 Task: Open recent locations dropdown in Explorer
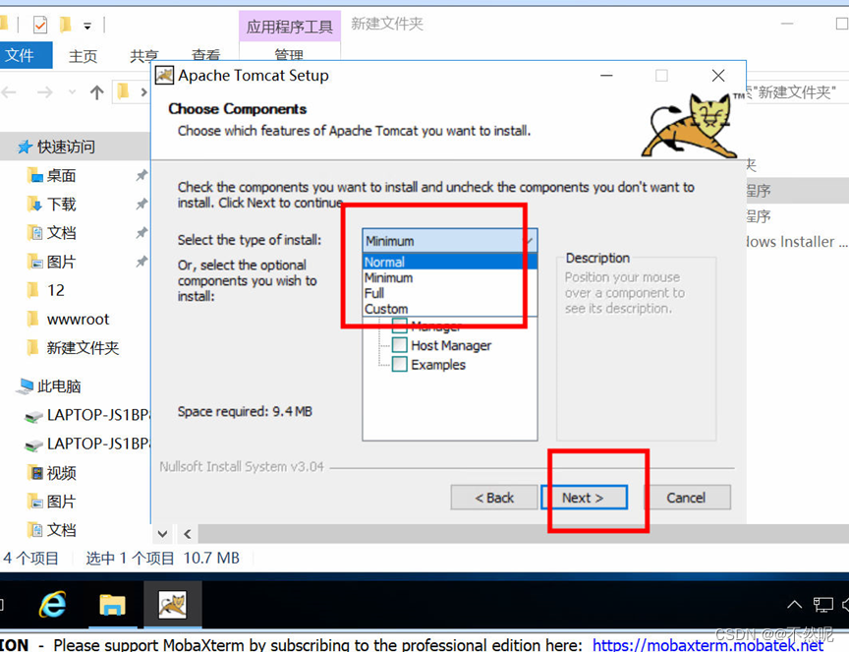pyautogui.click(x=72, y=92)
